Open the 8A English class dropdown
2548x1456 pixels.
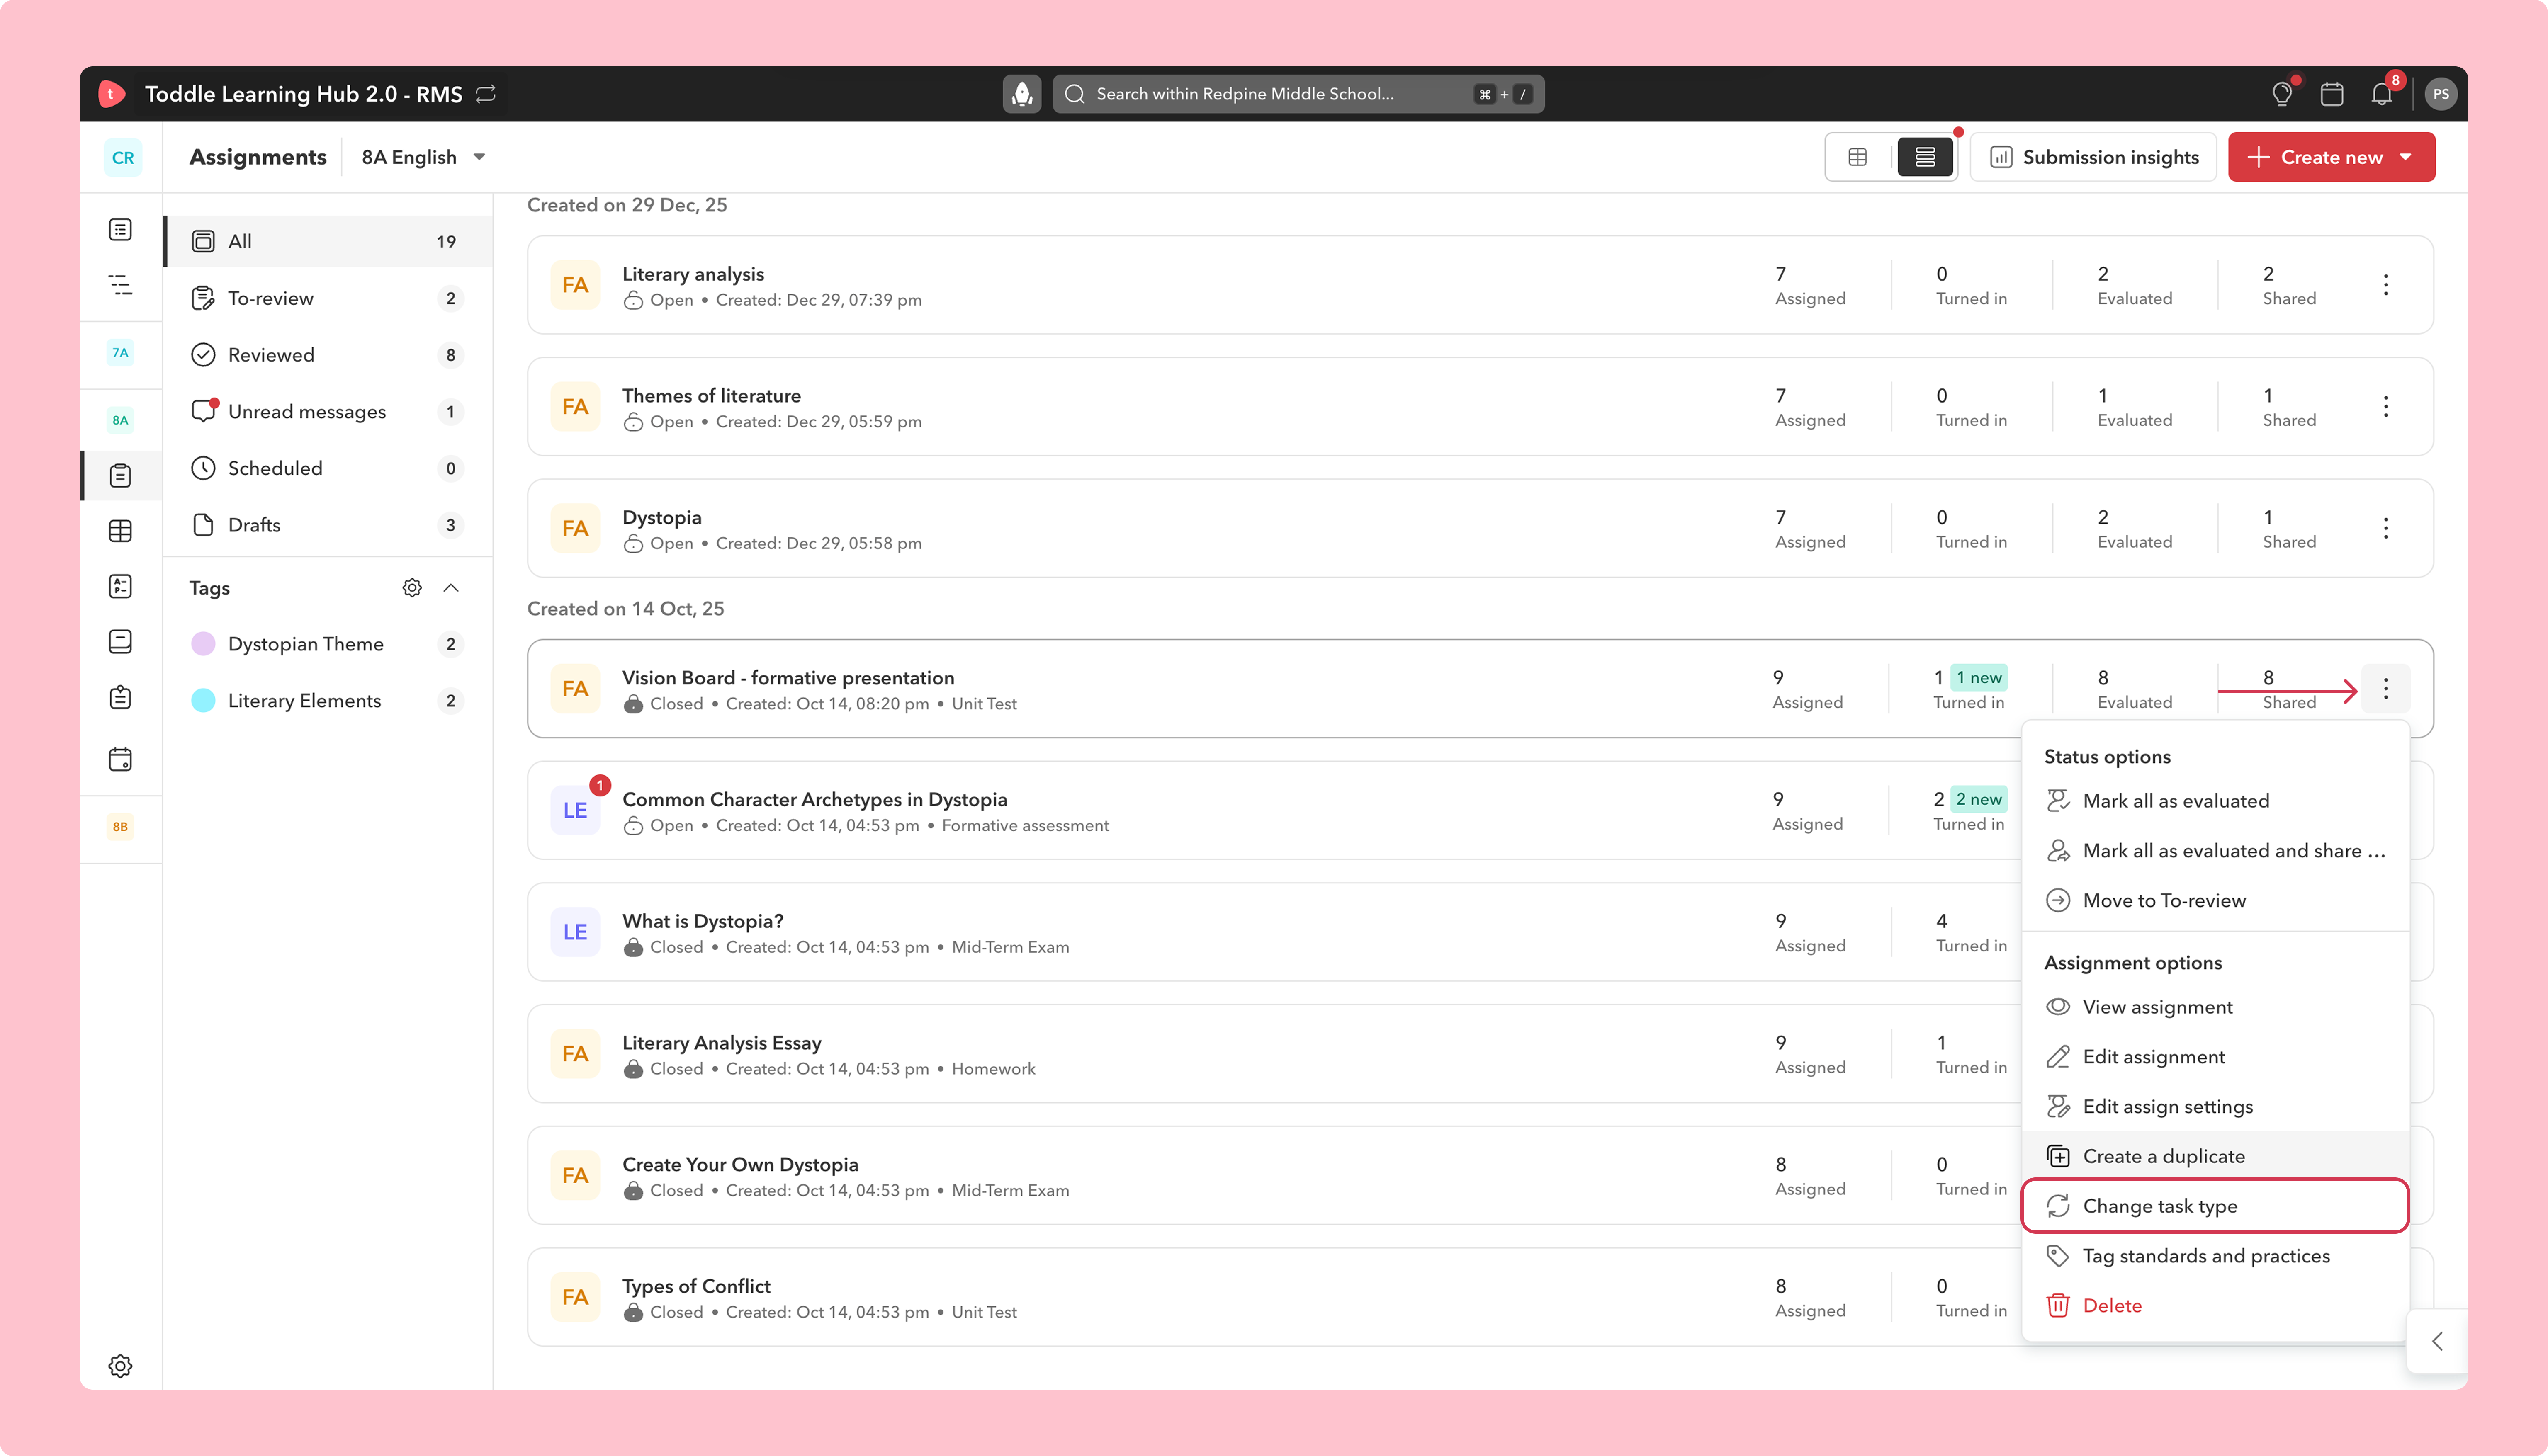pyautogui.click(x=423, y=157)
